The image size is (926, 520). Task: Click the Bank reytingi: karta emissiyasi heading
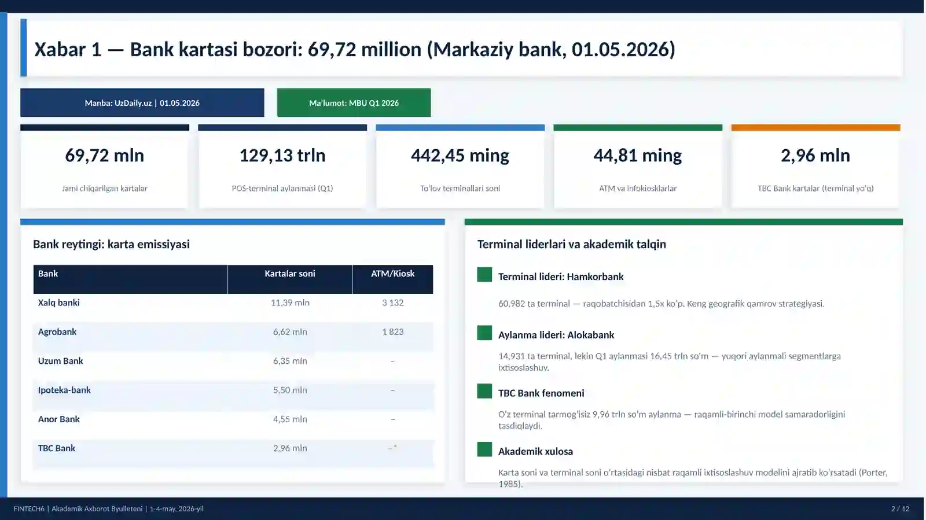point(111,244)
